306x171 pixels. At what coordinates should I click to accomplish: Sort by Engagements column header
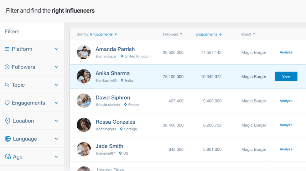tap(209, 34)
